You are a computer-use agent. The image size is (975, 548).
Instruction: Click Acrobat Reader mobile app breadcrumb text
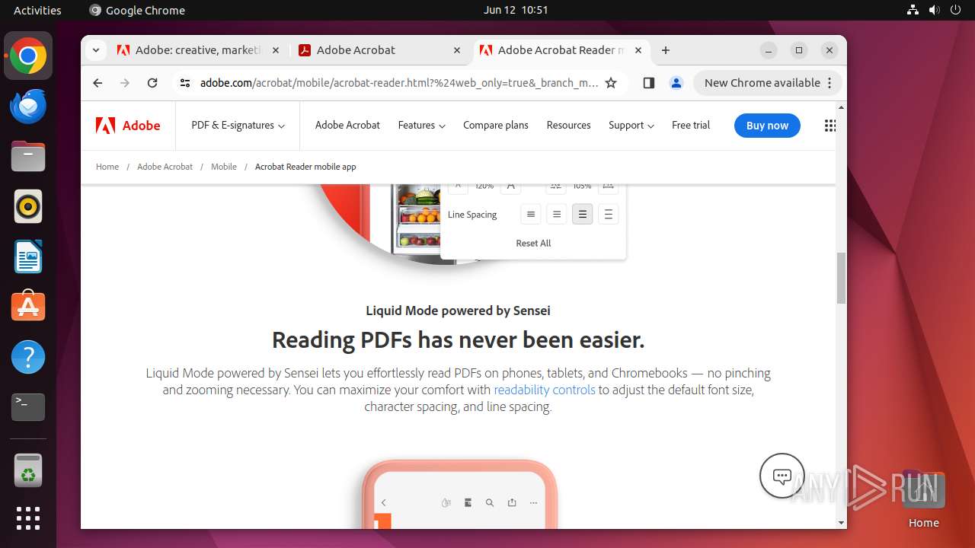[305, 167]
